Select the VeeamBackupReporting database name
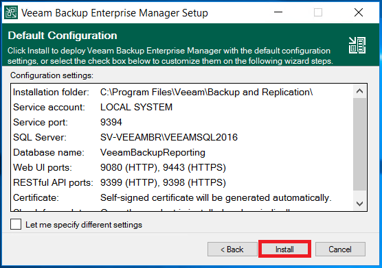 click(x=153, y=153)
